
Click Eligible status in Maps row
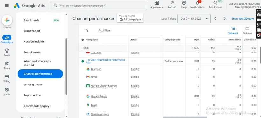click(135, 105)
